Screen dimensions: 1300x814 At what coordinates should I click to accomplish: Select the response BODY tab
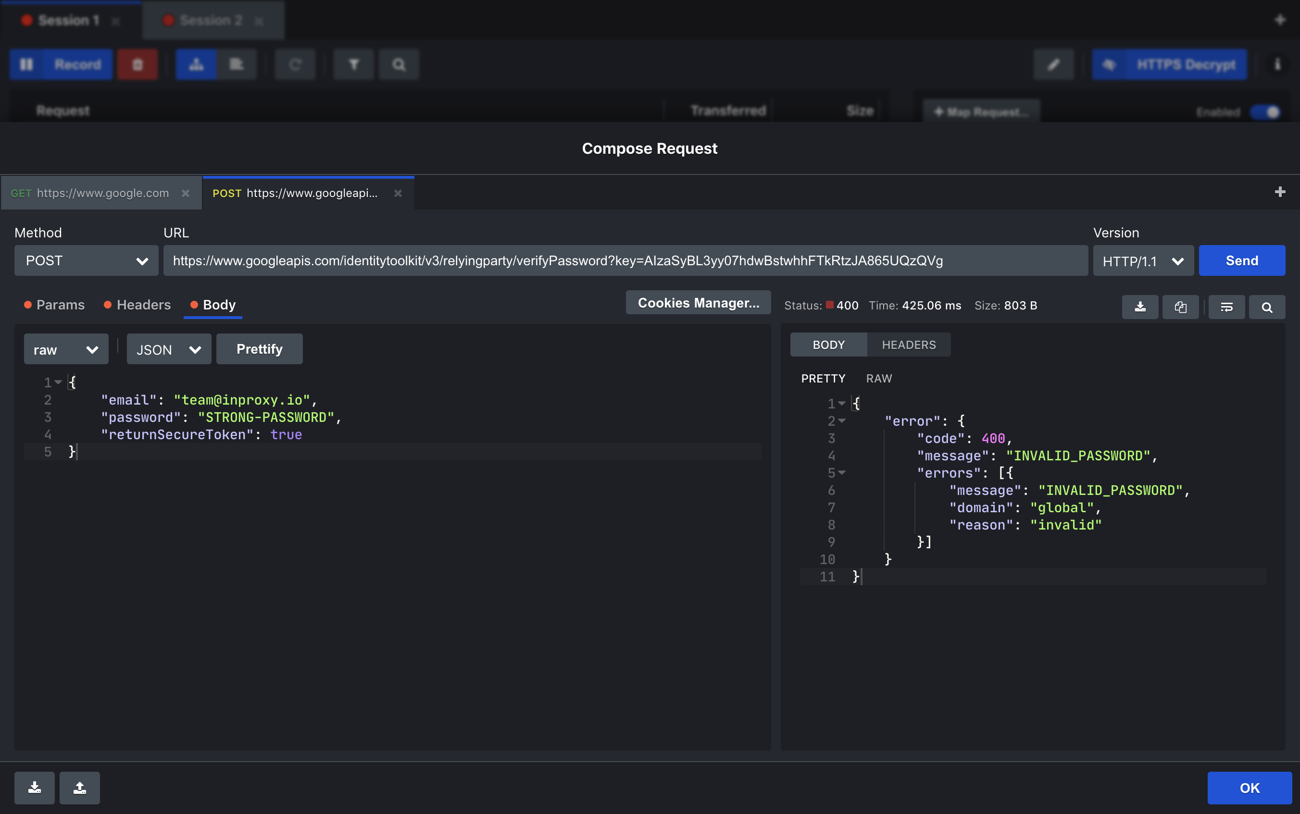click(x=829, y=345)
